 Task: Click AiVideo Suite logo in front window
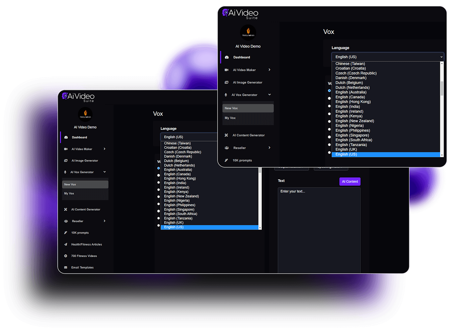point(240,14)
